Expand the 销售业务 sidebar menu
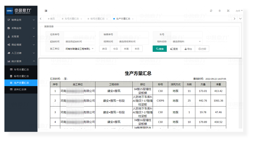This screenshot has width=256, height=146. (x=21, y=20)
